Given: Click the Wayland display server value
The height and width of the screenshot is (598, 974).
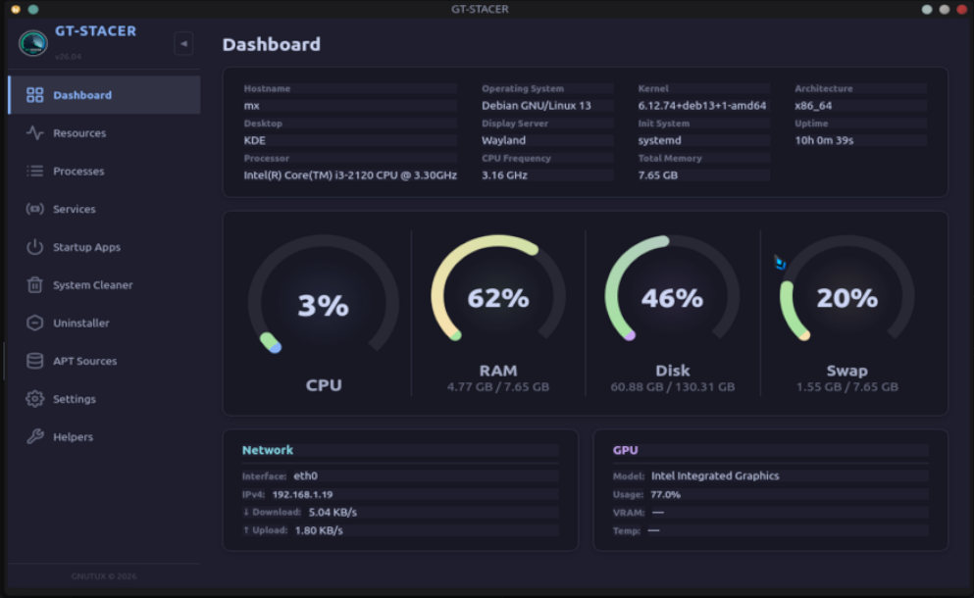Looking at the screenshot, I should [x=504, y=140].
